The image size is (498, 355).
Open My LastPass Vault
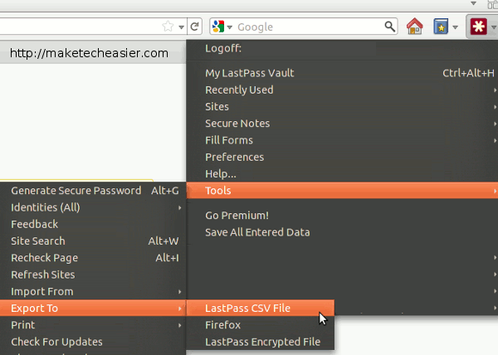(342, 73)
